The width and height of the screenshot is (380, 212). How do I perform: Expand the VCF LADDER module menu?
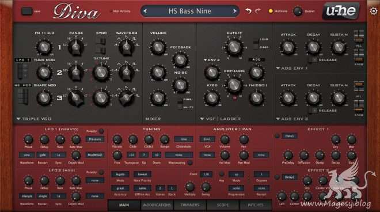coord(221,119)
